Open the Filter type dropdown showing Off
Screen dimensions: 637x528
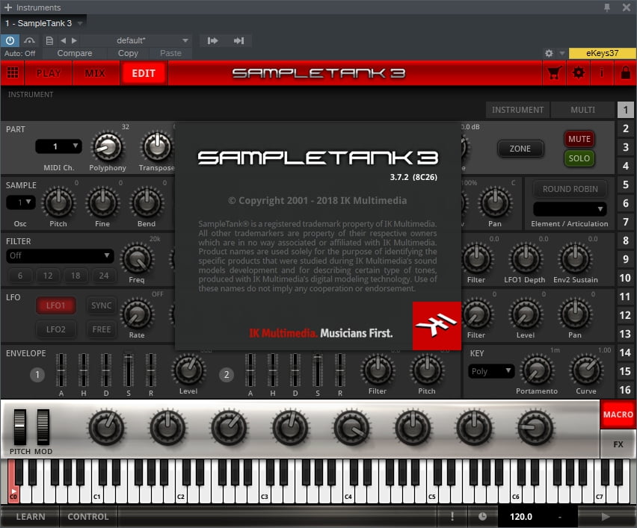pyautogui.click(x=59, y=255)
